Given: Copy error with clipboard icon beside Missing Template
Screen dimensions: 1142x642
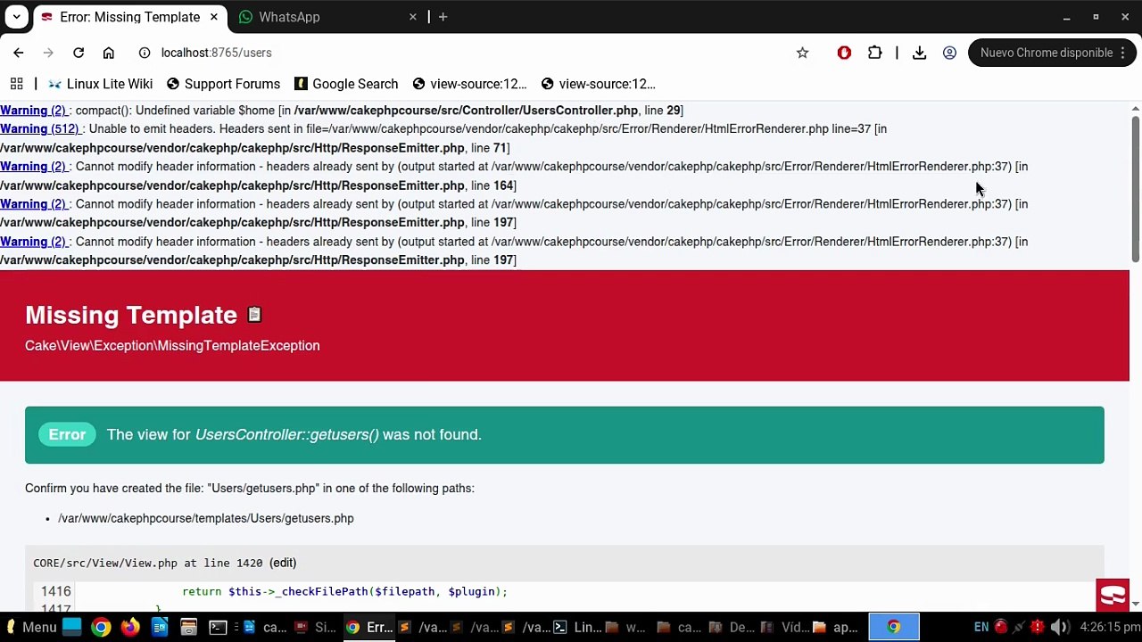Looking at the screenshot, I should (254, 314).
